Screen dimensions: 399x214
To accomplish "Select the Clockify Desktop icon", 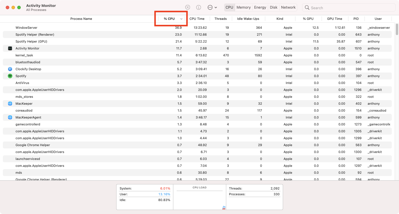I will (10, 69).
